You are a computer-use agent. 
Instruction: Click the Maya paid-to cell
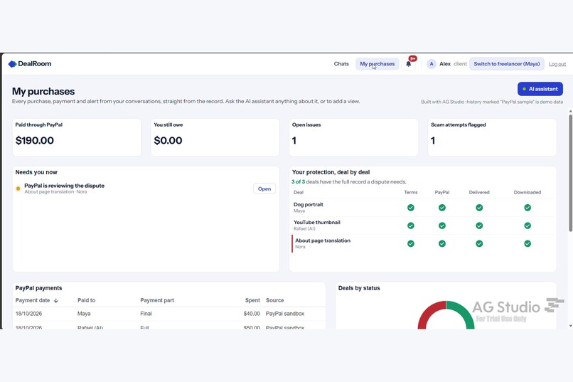point(84,314)
